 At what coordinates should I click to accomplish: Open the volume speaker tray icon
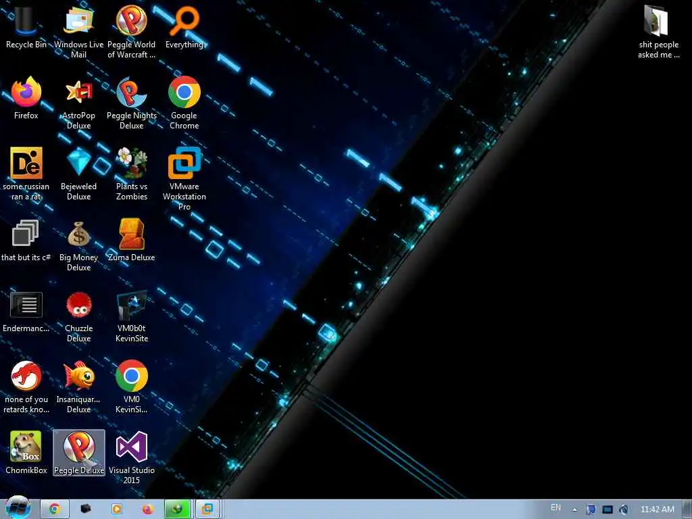624,510
